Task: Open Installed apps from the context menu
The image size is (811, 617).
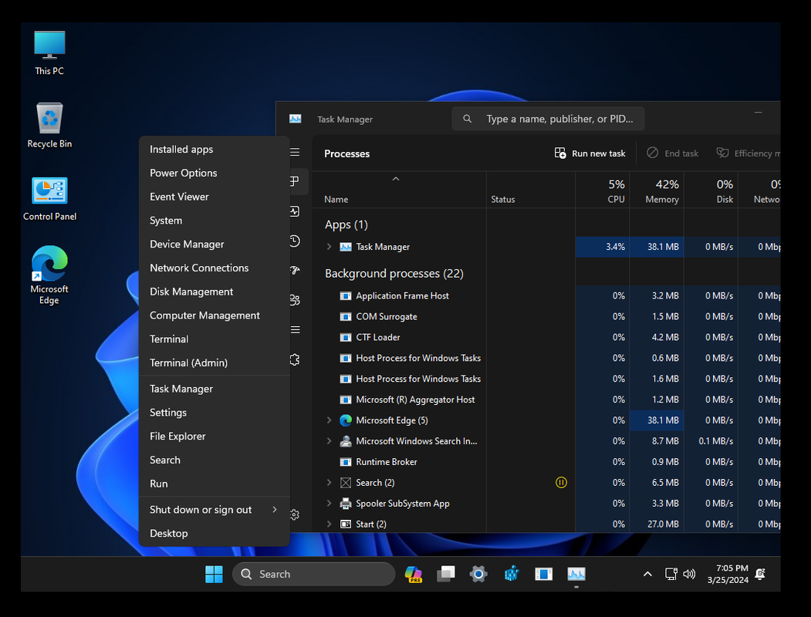Action: point(214,150)
